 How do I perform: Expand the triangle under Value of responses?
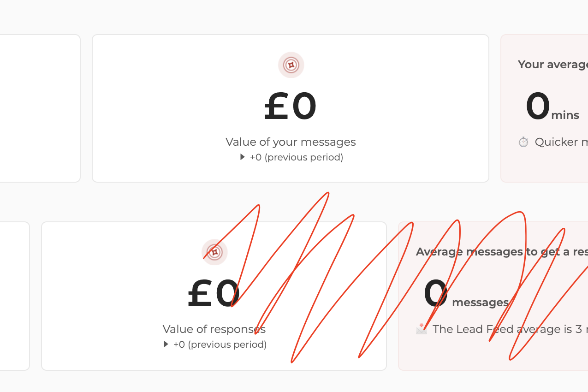(166, 344)
